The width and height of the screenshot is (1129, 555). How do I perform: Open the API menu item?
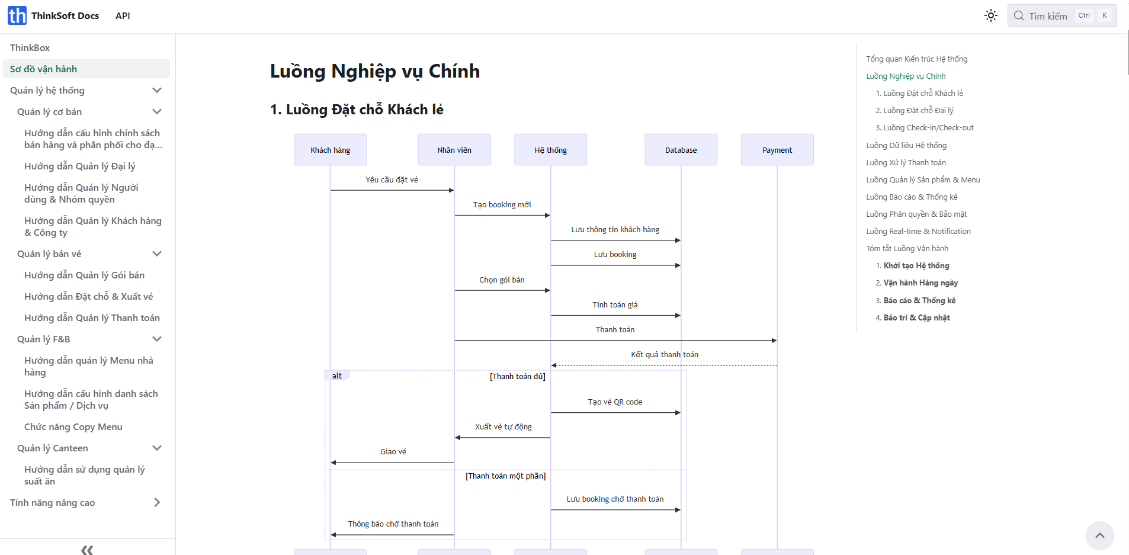tap(123, 16)
